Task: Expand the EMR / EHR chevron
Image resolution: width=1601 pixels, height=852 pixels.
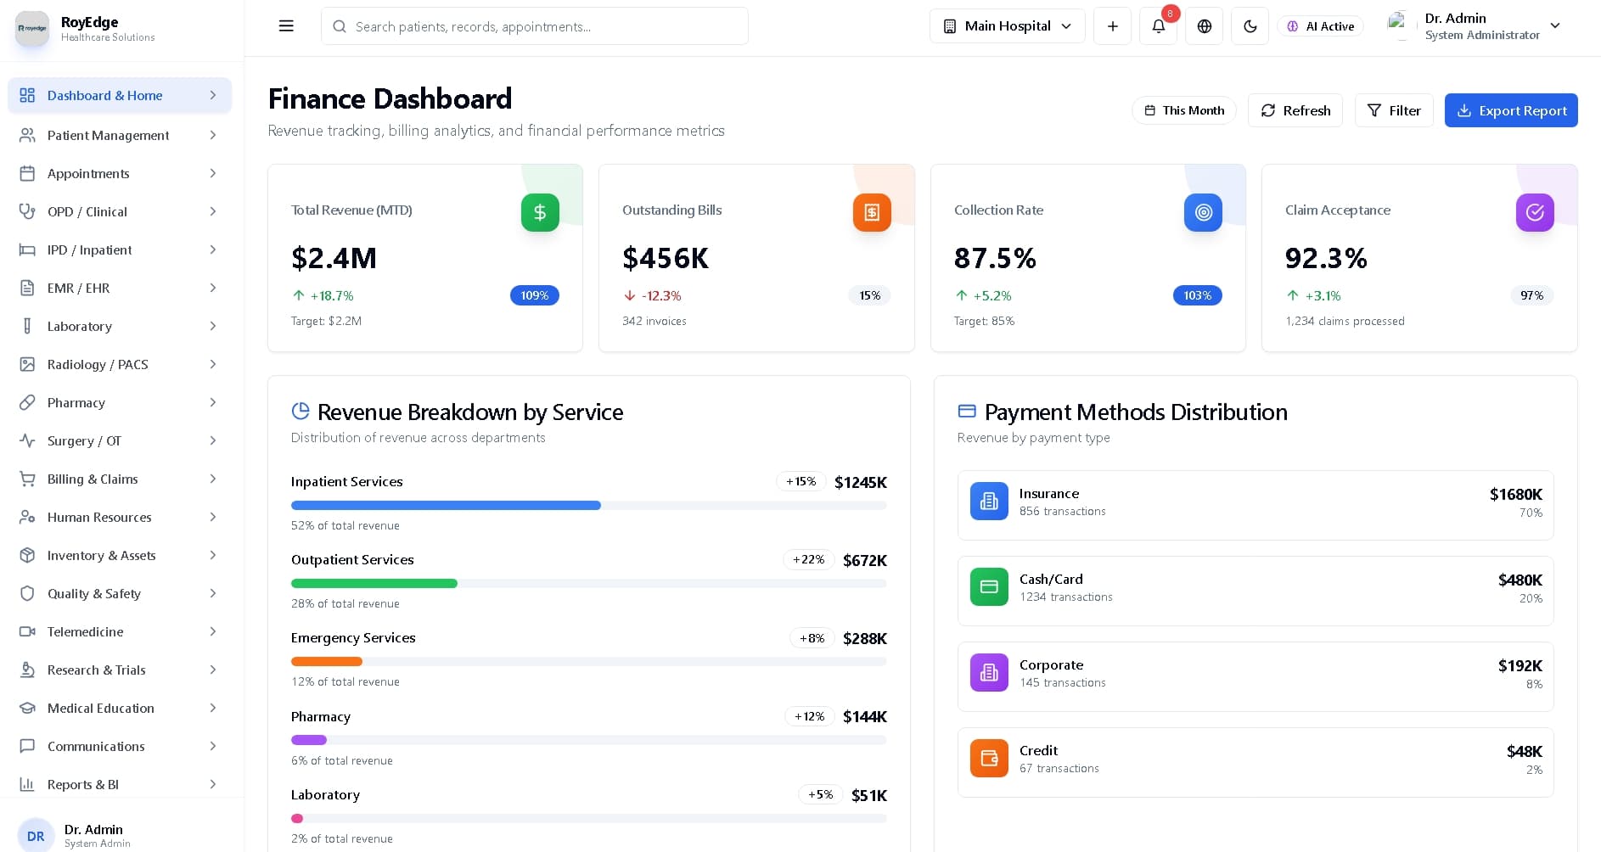Action: pos(213,288)
